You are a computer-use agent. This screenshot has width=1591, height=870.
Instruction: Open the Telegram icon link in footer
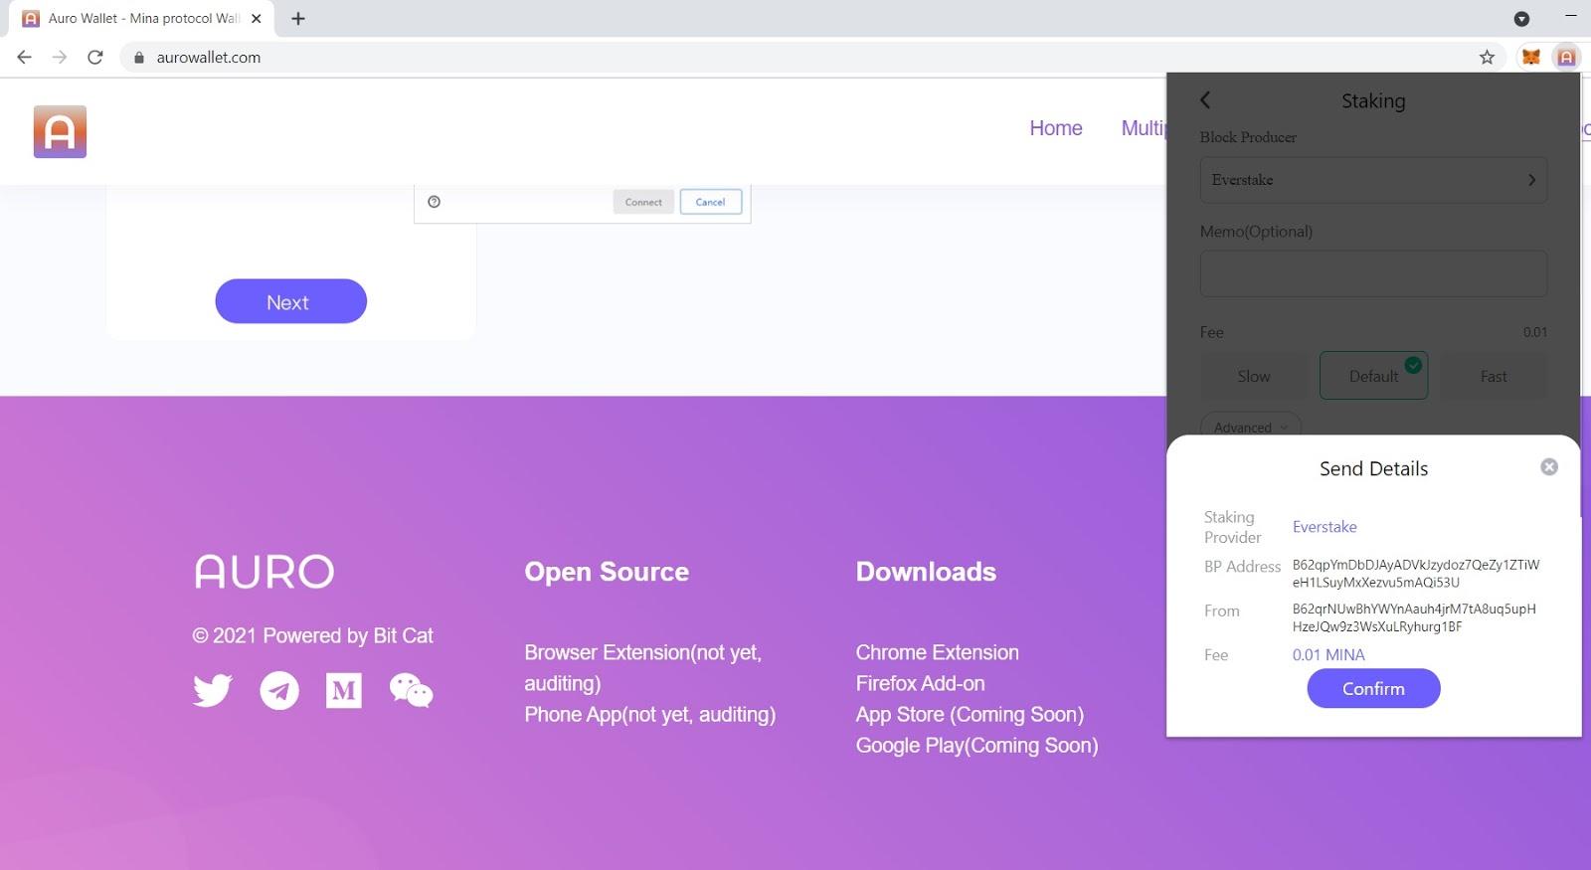pos(279,690)
